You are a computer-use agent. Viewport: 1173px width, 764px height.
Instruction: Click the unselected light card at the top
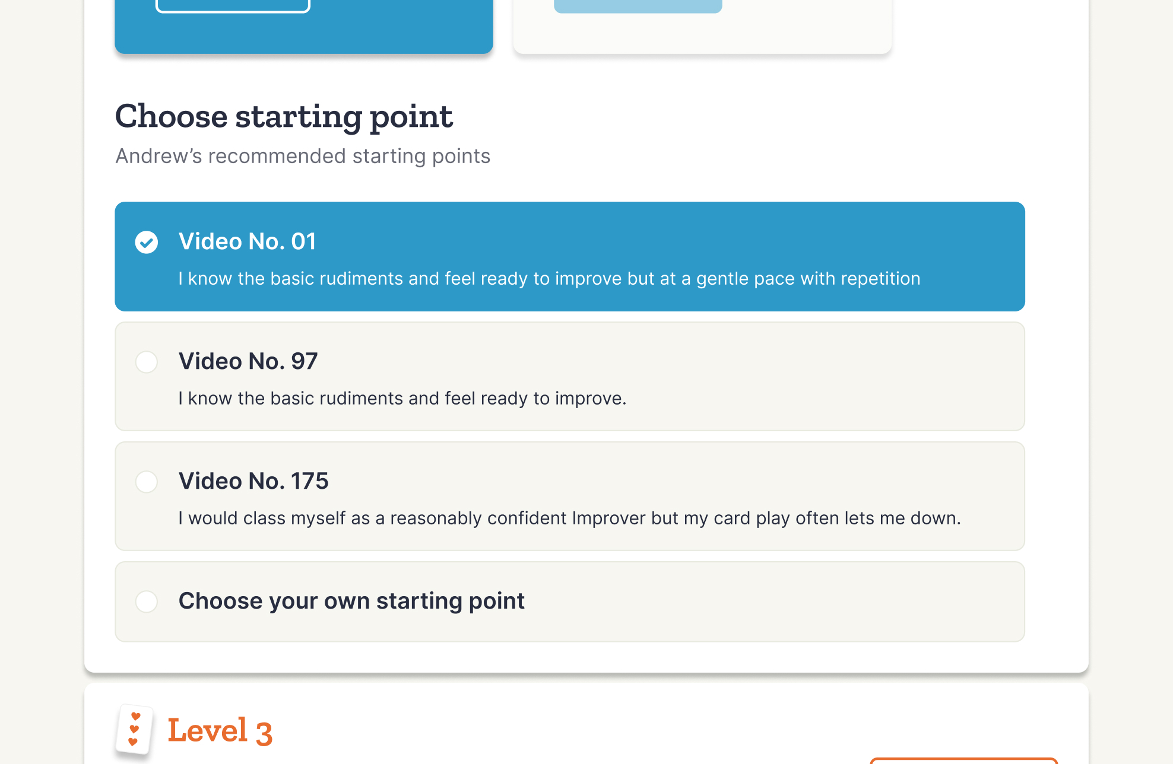[x=702, y=27]
